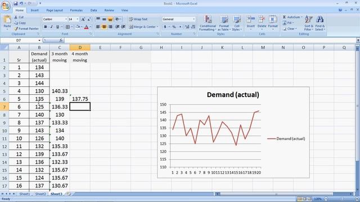360x202 pixels.
Task: Click the Insert cells icon
Action: (251, 20)
